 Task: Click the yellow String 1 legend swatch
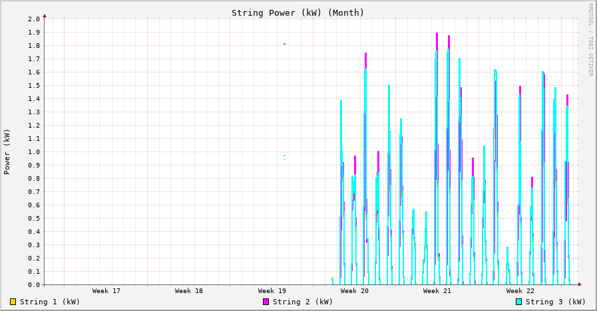pos(13,302)
